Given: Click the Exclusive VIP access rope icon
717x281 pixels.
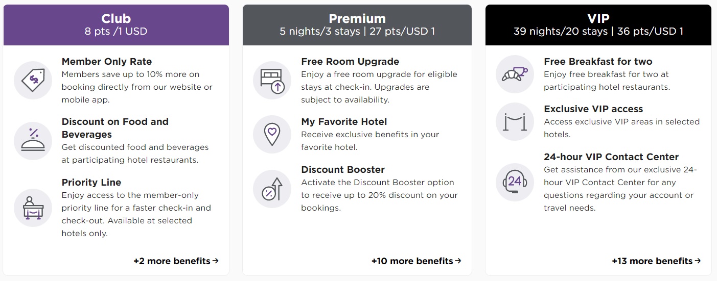Looking at the screenshot, I should click(x=515, y=122).
